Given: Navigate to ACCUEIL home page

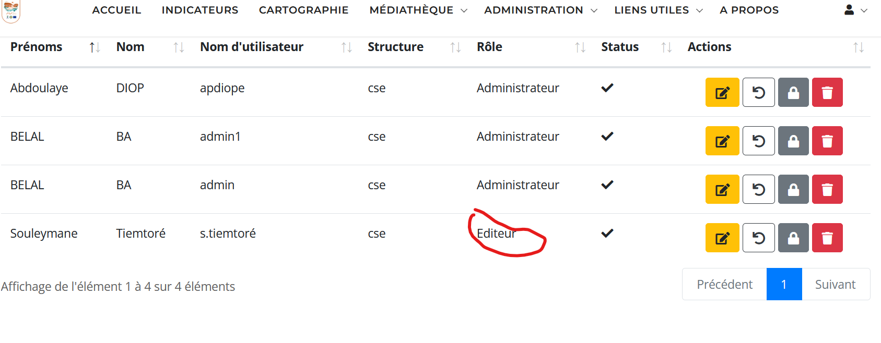Looking at the screenshot, I should coord(116,10).
